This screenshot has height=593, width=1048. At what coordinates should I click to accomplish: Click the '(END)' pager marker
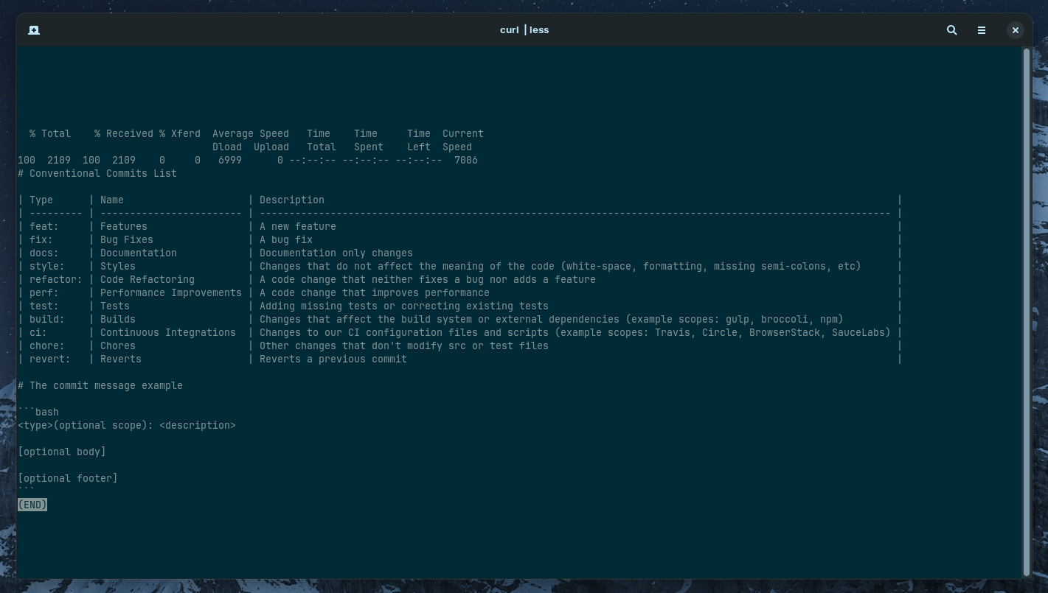[32, 505]
